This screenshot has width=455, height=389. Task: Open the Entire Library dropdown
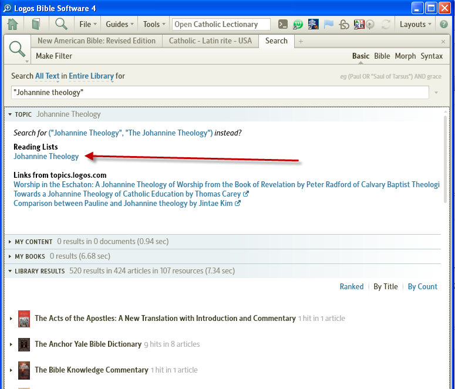coord(92,76)
